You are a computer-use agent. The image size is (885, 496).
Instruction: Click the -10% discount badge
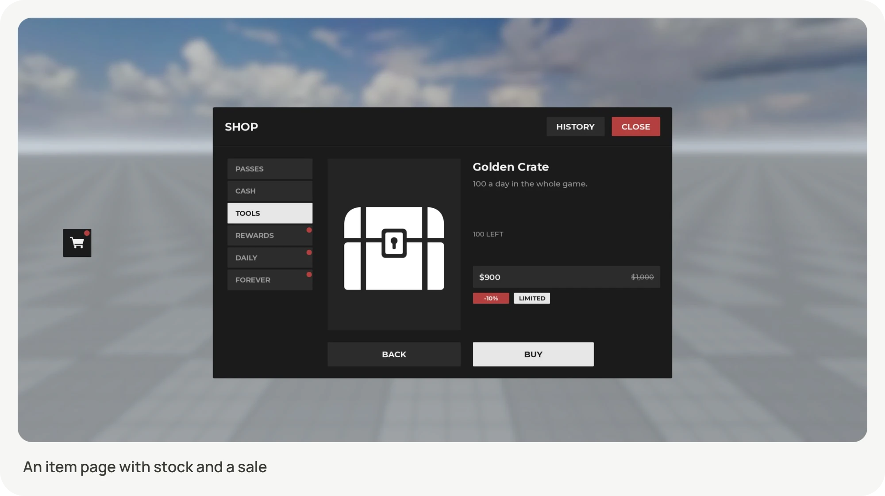pos(491,298)
